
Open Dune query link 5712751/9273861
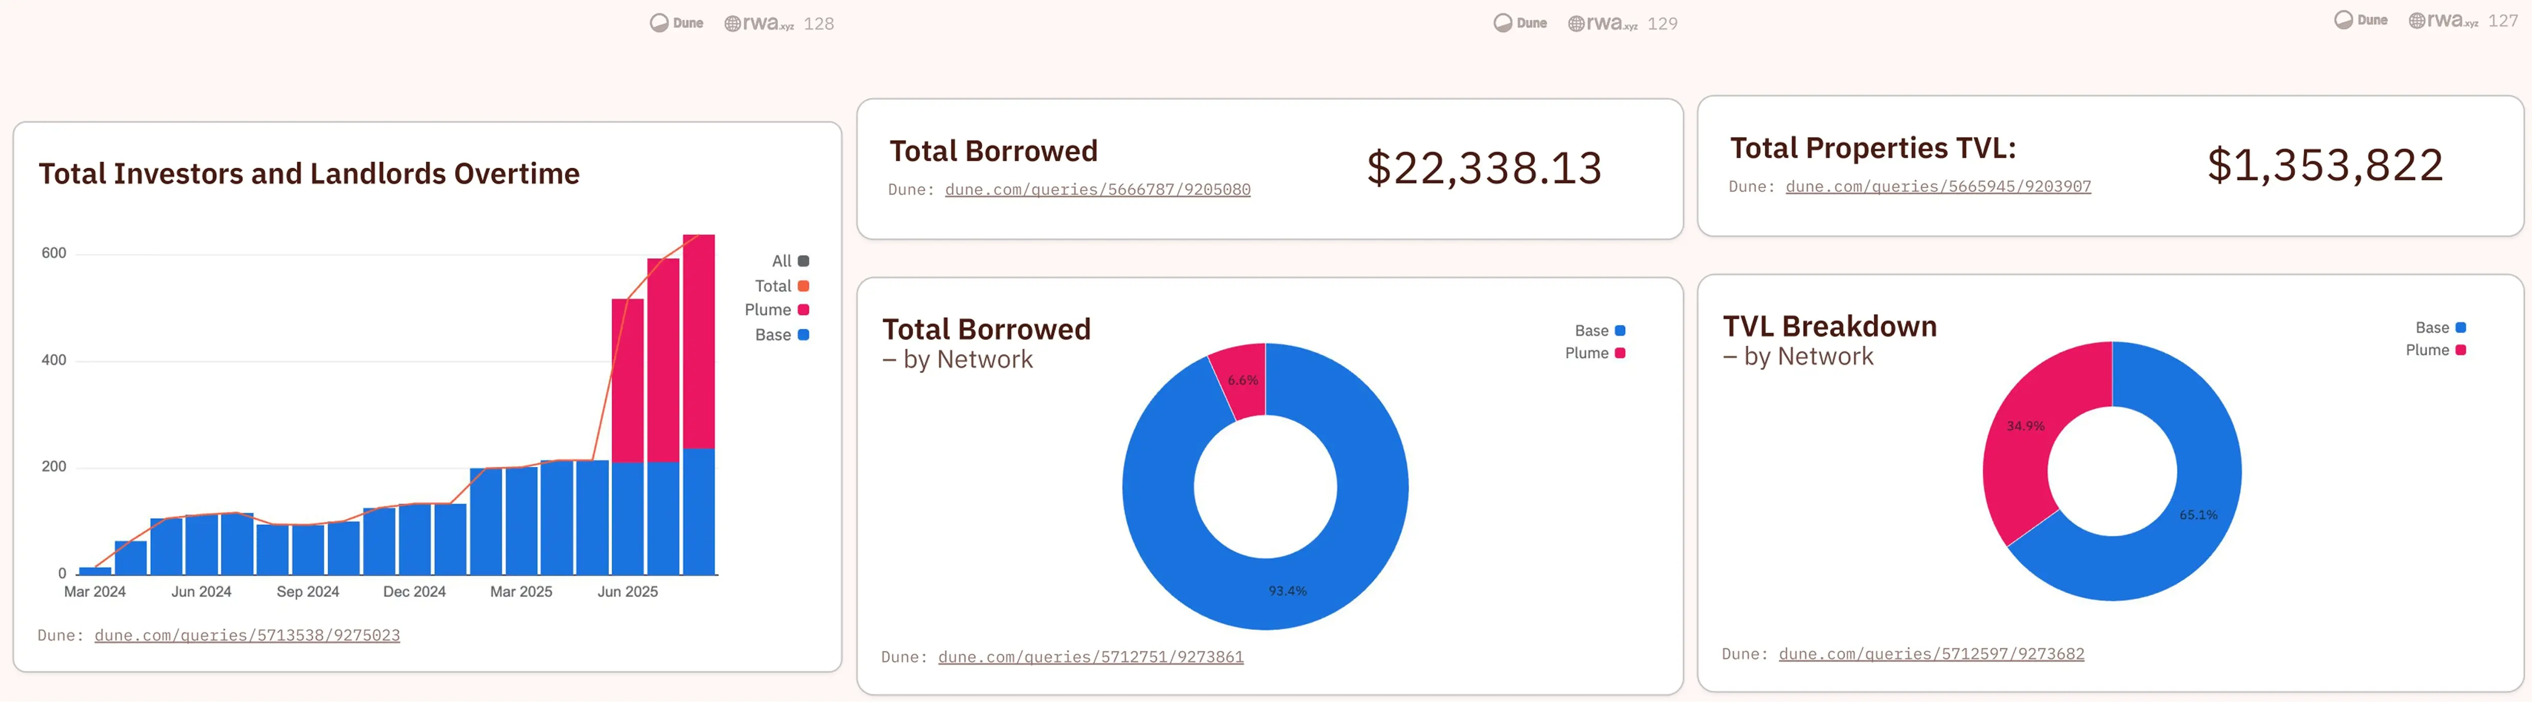point(1090,657)
